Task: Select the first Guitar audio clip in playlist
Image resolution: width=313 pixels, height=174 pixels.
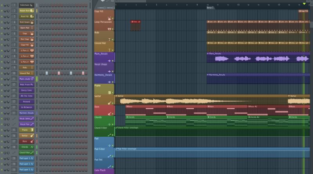Action: tap(201, 100)
